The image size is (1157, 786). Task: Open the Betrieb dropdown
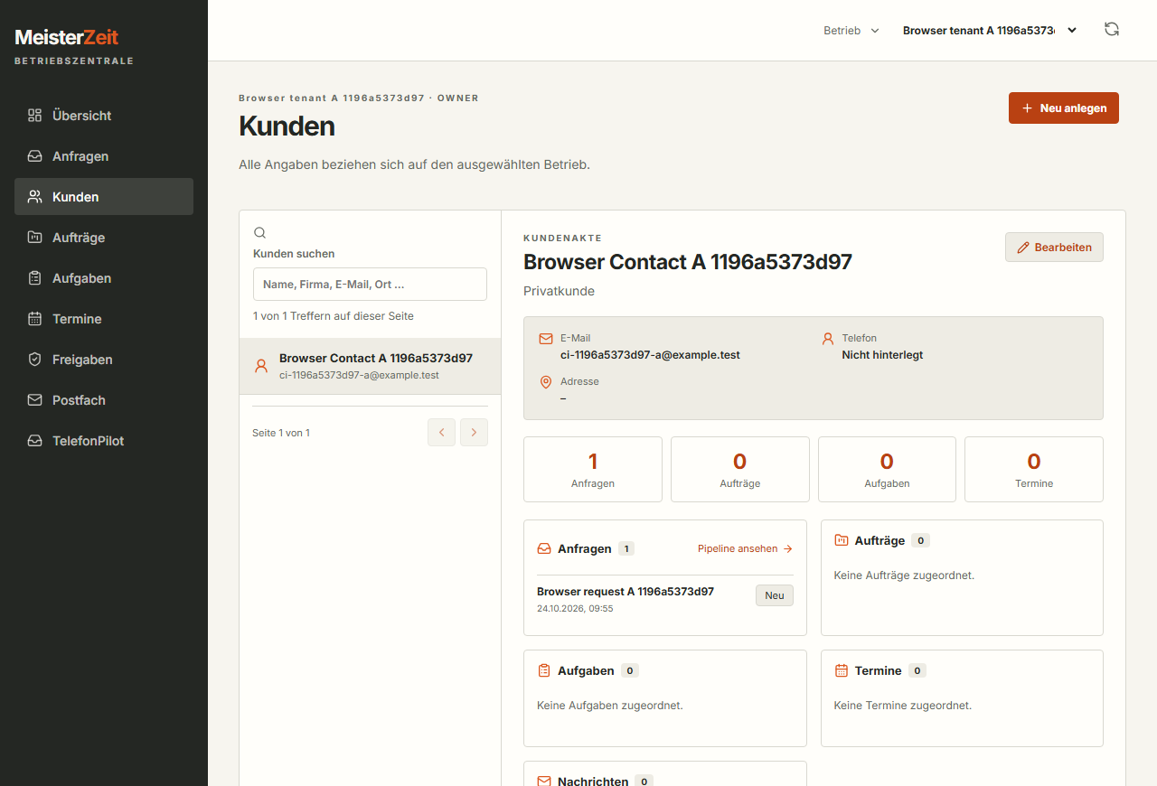pos(851,31)
